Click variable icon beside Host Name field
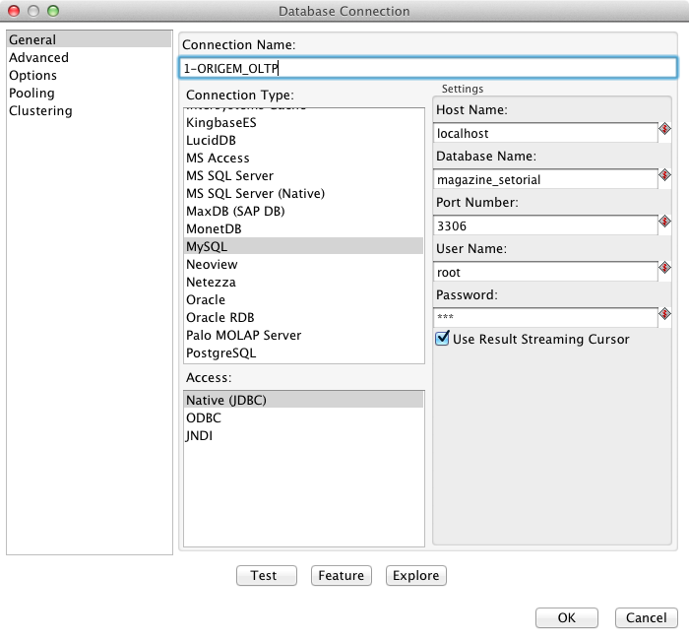689x640 pixels. [x=664, y=129]
